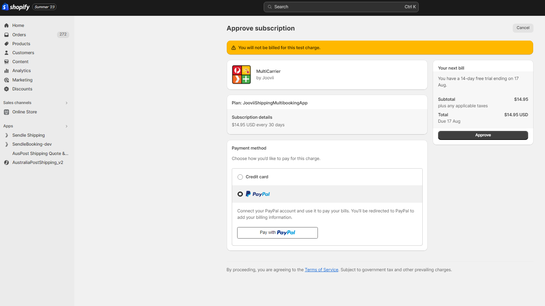
Task: Open the AustraliaPostShipping_v2 app entry
Action: click(x=37, y=162)
